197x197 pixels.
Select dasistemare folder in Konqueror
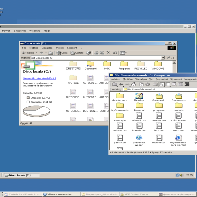tap(120, 97)
